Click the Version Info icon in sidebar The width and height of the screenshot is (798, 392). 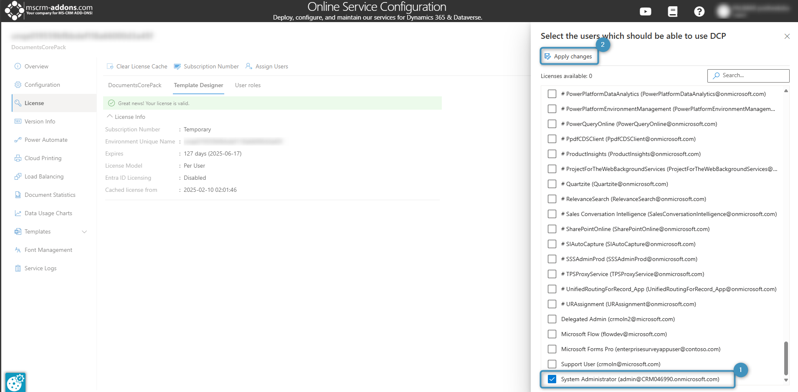pos(18,121)
